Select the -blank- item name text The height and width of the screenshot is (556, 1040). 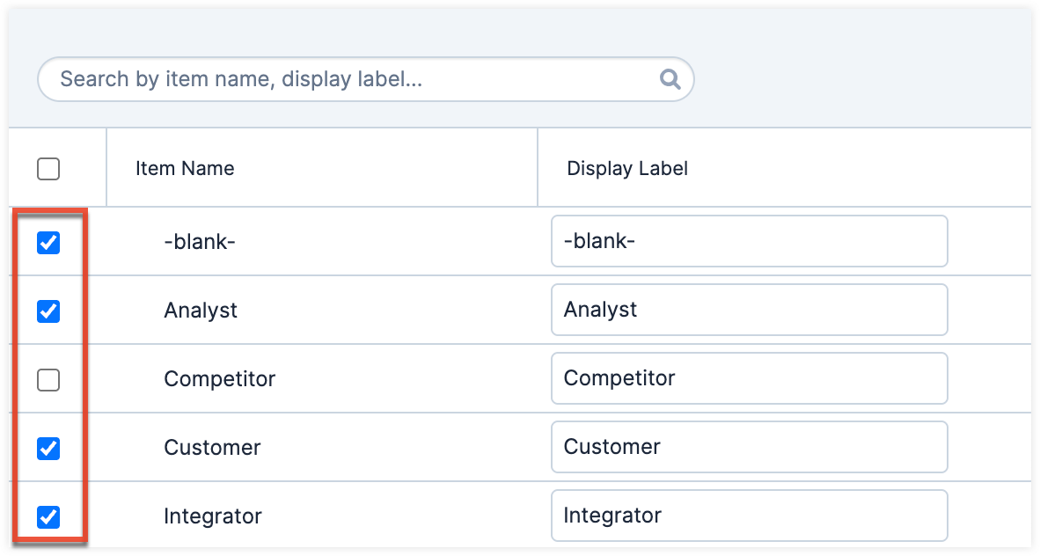tap(200, 242)
